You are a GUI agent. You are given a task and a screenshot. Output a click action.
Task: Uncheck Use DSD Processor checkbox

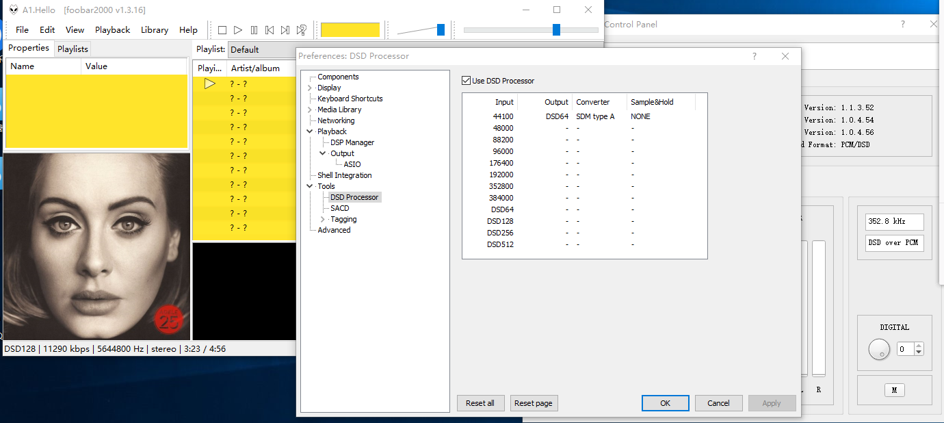click(467, 81)
